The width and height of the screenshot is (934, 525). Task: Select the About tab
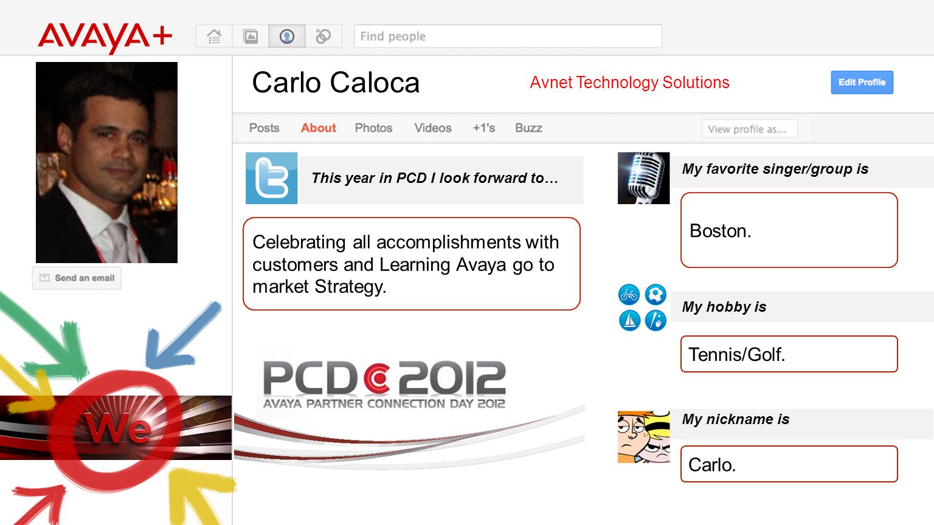tap(319, 128)
